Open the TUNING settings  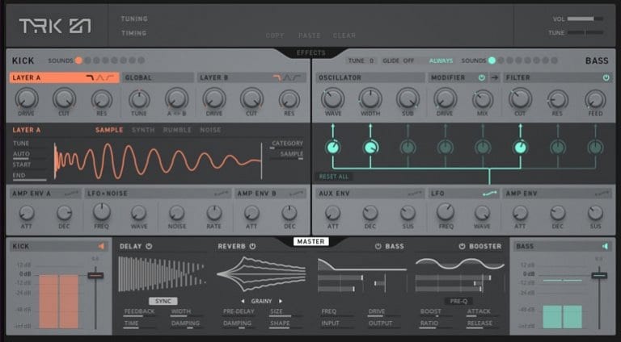click(134, 19)
